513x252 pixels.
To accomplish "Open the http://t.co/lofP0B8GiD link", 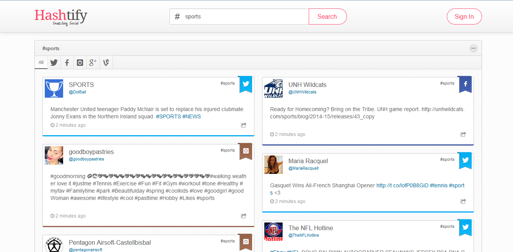I will (402, 185).
